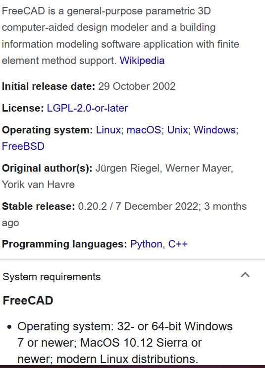Open the LGPL-2.0-or-later license link
The width and height of the screenshot is (265, 368).
(87, 108)
